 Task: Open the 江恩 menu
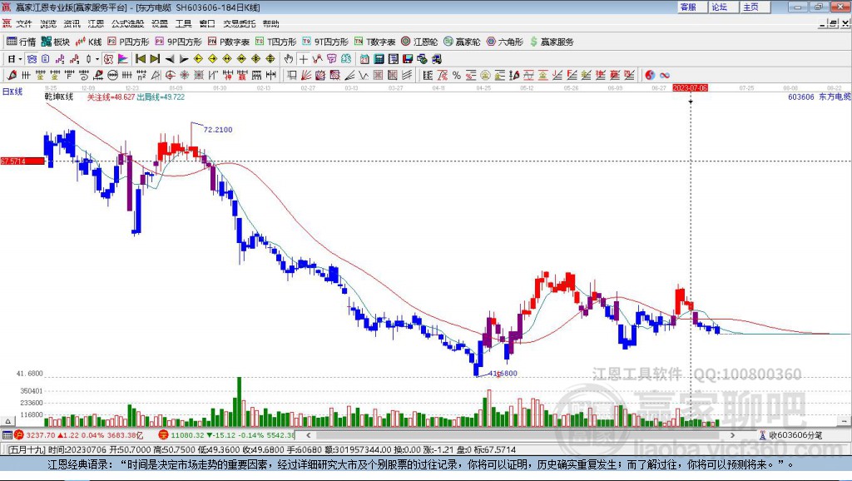pos(96,23)
